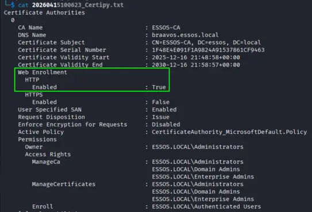The height and width of the screenshot is (212, 312).
Task: Click the 'HTTP' line under Web Enrollment
Action: pyautogui.click(x=32, y=80)
